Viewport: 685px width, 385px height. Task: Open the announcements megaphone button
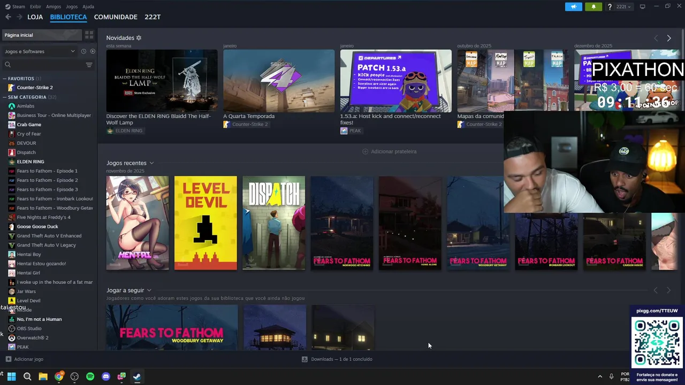[x=573, y=6]
